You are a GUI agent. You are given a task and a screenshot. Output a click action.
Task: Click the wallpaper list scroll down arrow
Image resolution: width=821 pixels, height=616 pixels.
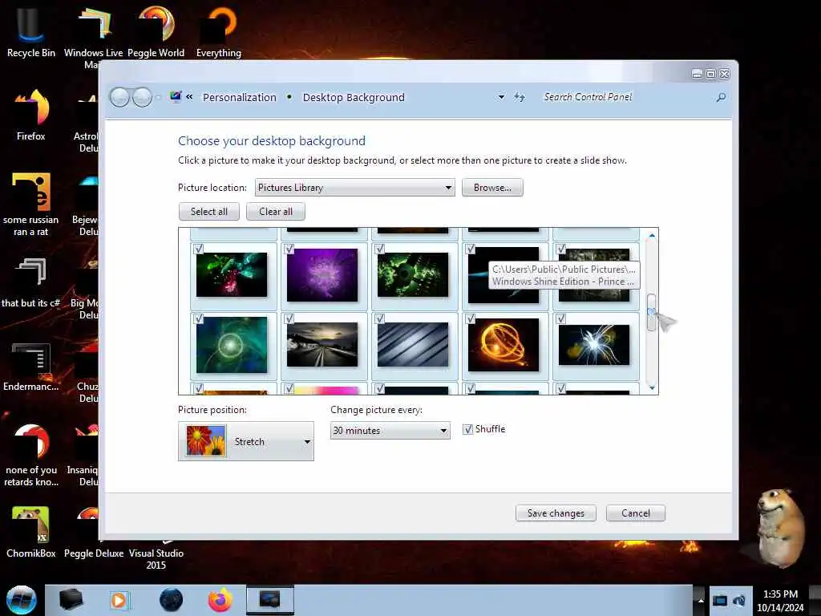[652, 387]
